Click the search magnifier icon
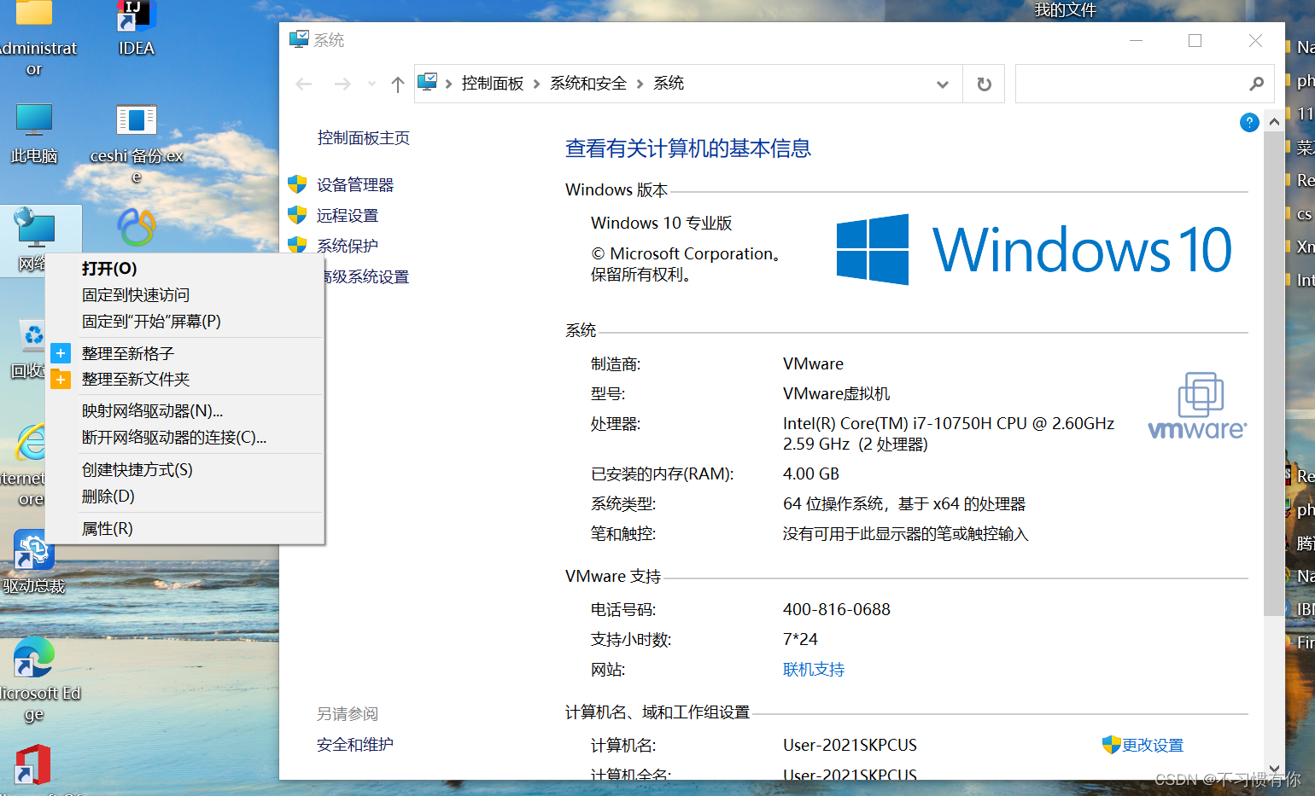The image size is (1315, 796). click(x=1256, y=84)
